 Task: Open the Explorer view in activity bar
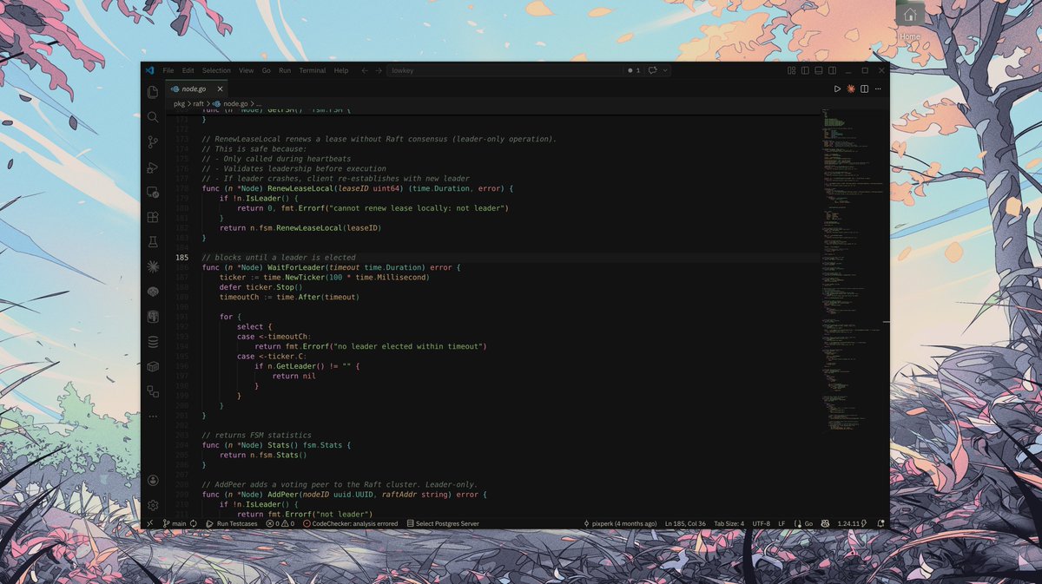click(x=153, y=92)
